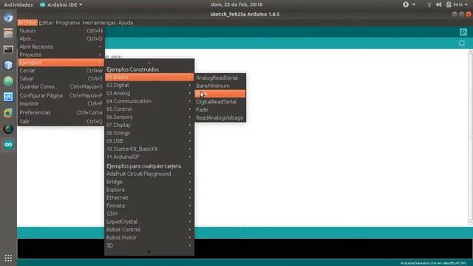Screen dimensions: 473x266
Task: Expand 11.ArduinoISP submenu
Action: (x=149, y=157)
